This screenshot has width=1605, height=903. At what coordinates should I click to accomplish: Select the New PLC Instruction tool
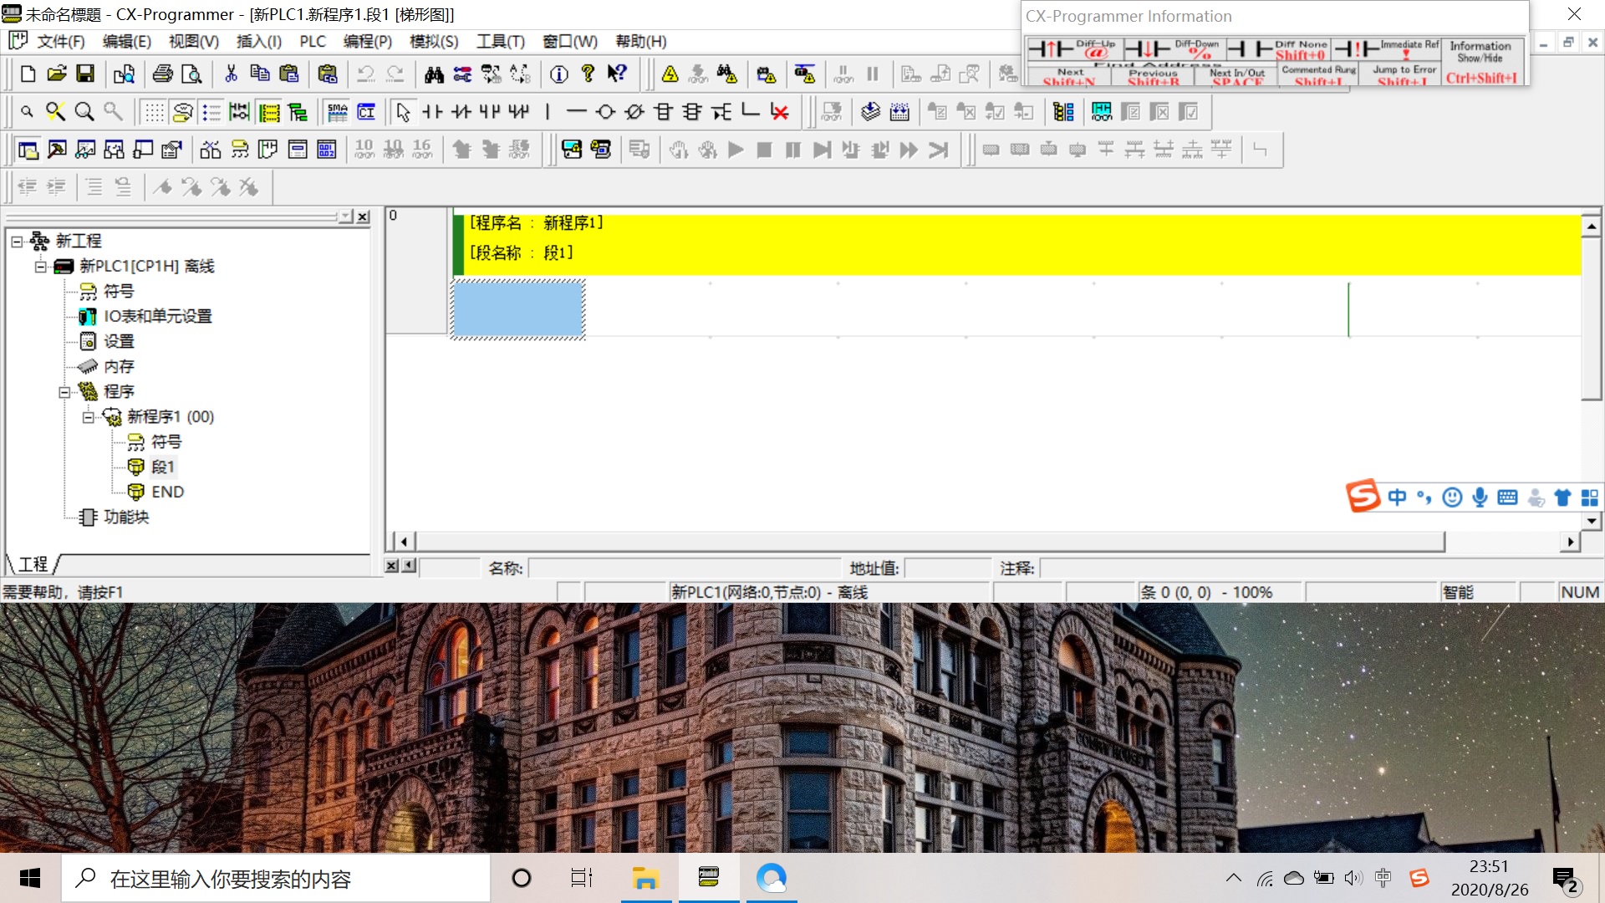(x=664, y=112)
